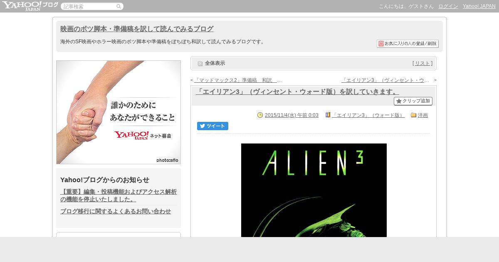The image size is (499, 262).
Task: Click the clock icon beside post date
Action: [x=260, y=115]
